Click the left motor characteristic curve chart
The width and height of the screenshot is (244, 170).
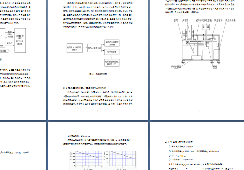[86, 160]
